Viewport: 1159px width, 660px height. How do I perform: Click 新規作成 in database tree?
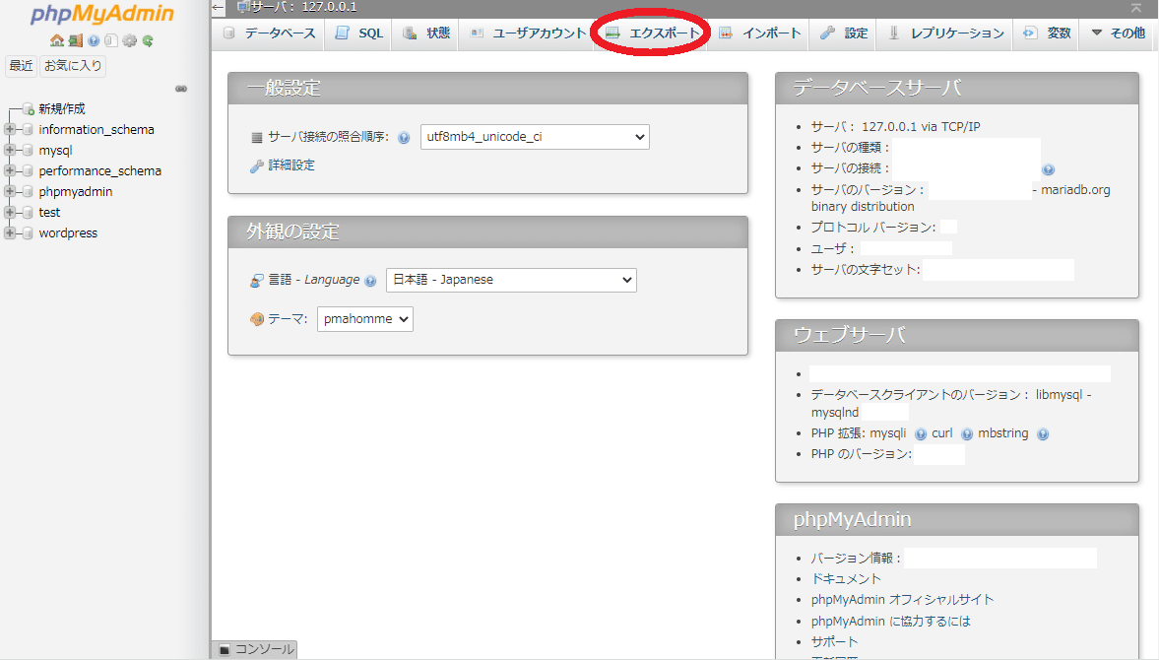click(62, 109)
